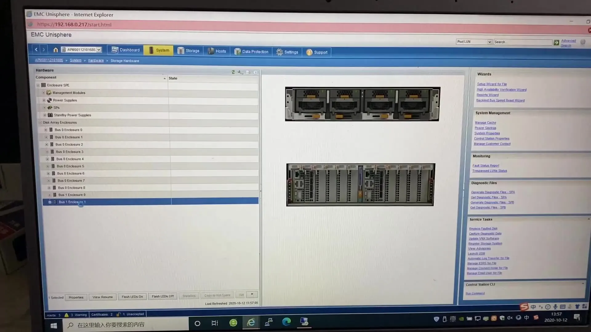
Task: Refresh the Hardware panel
Action: tap(233, 72)
